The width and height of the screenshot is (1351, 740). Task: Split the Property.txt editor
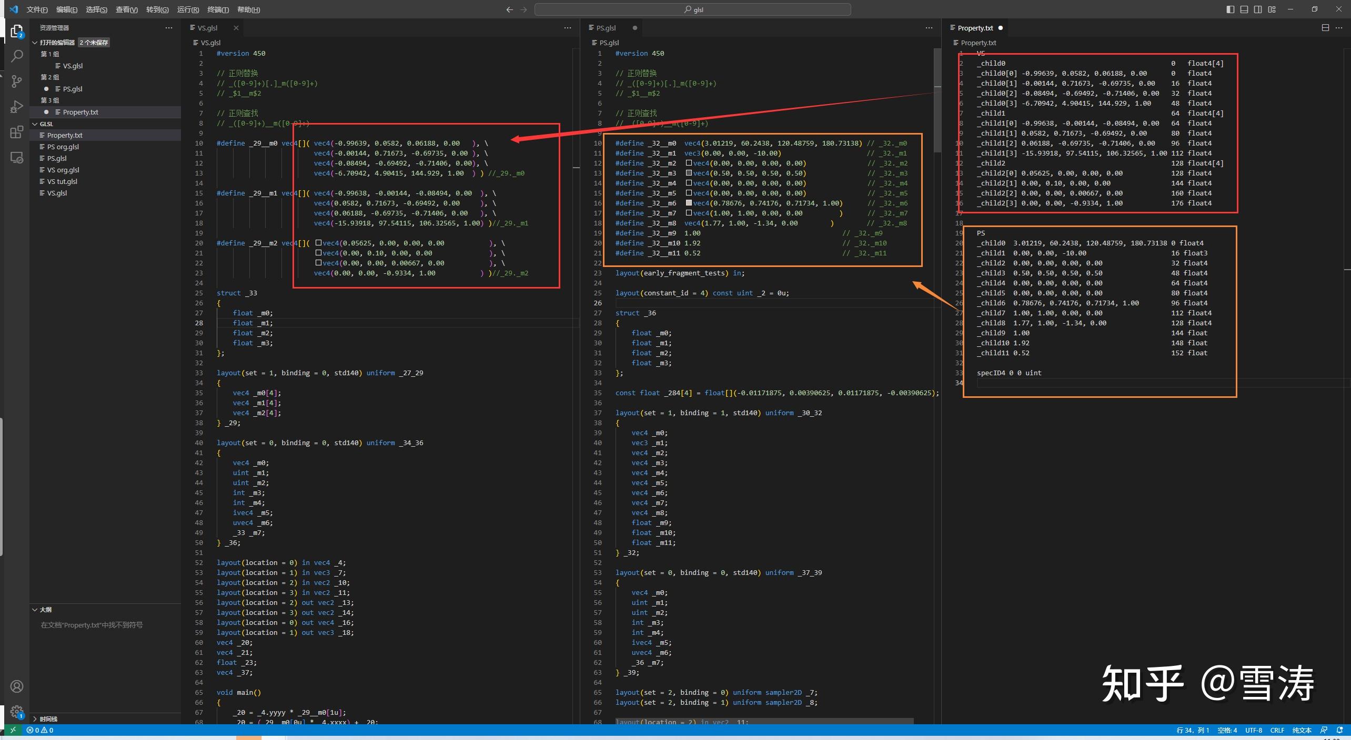(1325, 28)
